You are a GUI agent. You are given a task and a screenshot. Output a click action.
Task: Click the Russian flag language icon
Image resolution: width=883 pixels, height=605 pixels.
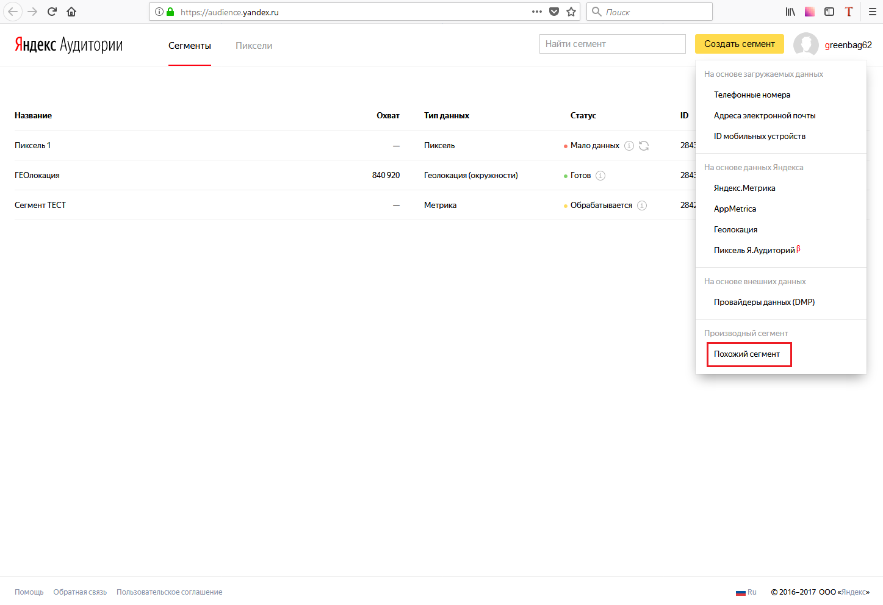(x=741, y=592)
